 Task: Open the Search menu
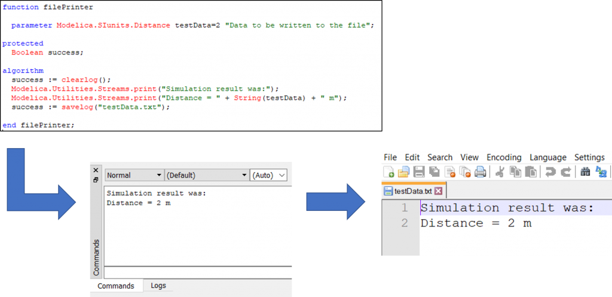coord(440,157)
